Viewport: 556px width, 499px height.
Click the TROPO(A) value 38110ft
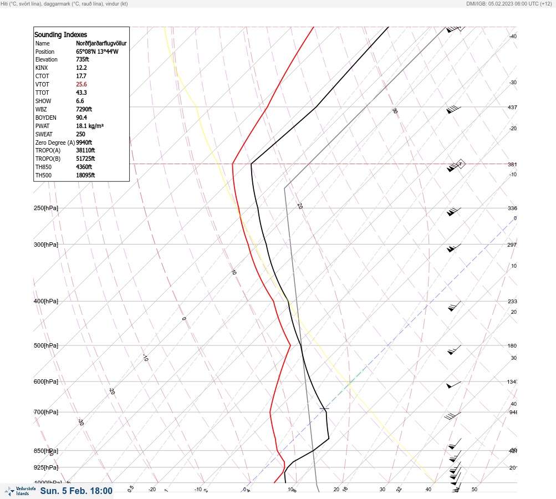click(x=85, y=150)
